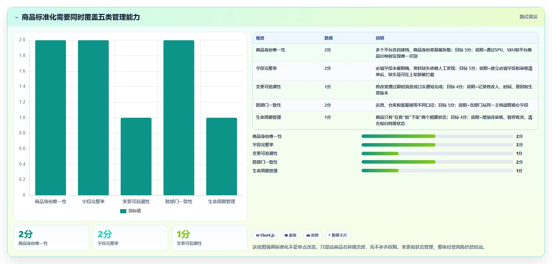Click the description starting 修改常通过即时消息
This screenshot has width=552, height=264.
(454, 90)
